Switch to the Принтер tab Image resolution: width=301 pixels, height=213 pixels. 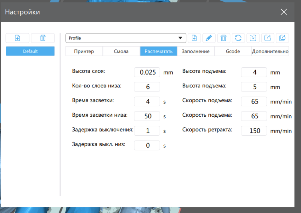click(x=84, y=51)
